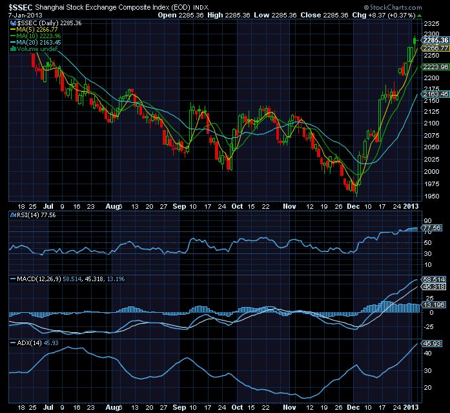This screenshot has width=450, height=413.
Task: Click the 2285.36 last-price tag on price axis
Action: 436,40
